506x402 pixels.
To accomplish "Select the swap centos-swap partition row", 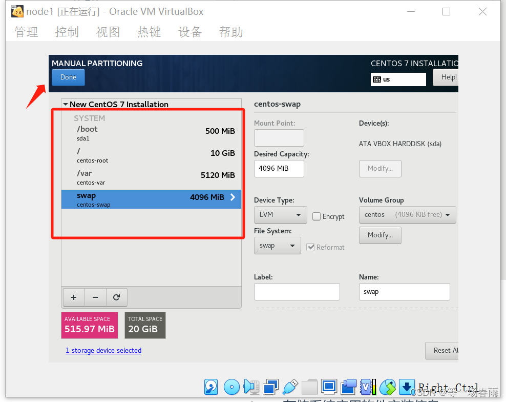I will [x=152, y=199].
